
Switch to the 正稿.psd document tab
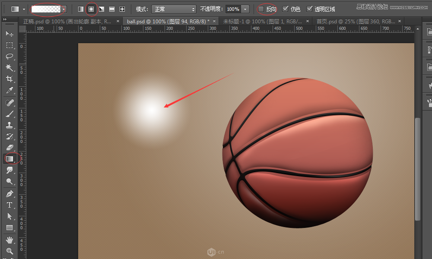(x=67, y=21)
